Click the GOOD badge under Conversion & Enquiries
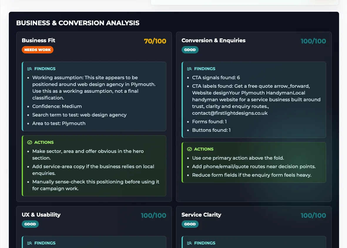 coord(190,50)
